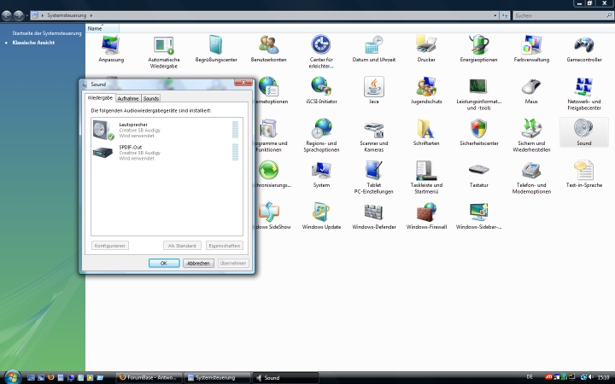Open Windows-Sidebar settings icon
This screenshot has height=384, width=615.
click(479, 216)
